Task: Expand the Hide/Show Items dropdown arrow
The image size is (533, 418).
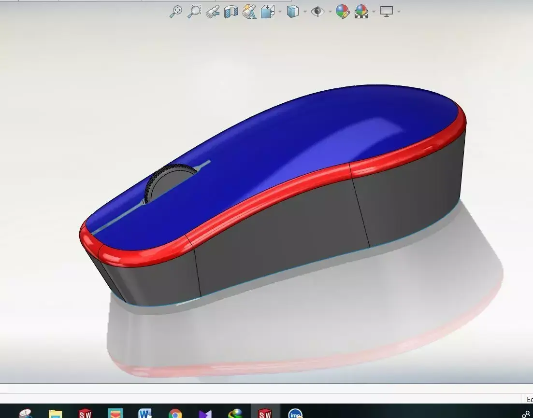Action: coord(330,12)
